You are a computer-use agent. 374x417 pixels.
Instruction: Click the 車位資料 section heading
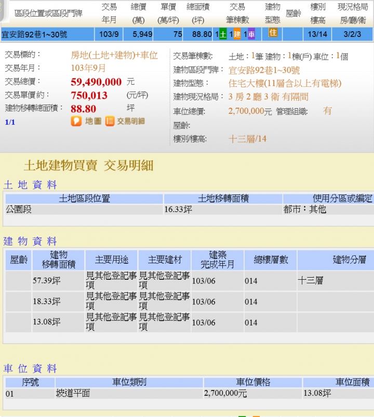(x=30, y=369)
